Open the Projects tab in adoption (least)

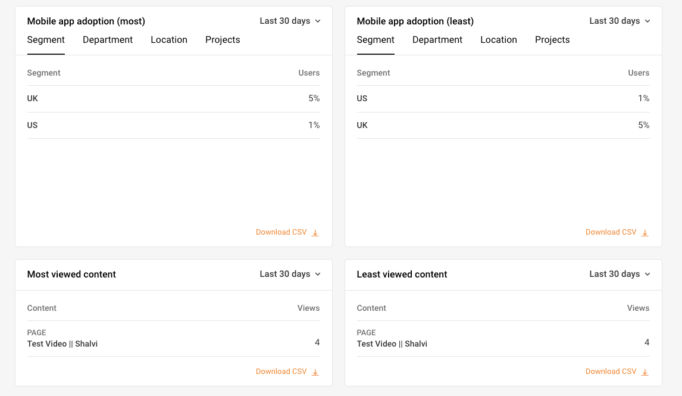(552, 40)
